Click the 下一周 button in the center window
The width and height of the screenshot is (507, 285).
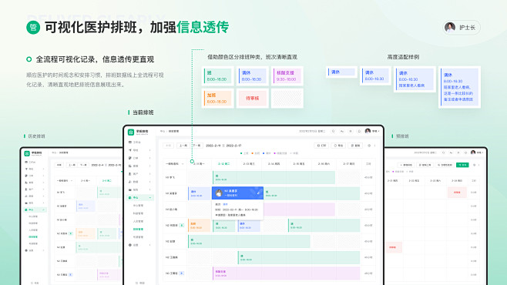(197, 146)
